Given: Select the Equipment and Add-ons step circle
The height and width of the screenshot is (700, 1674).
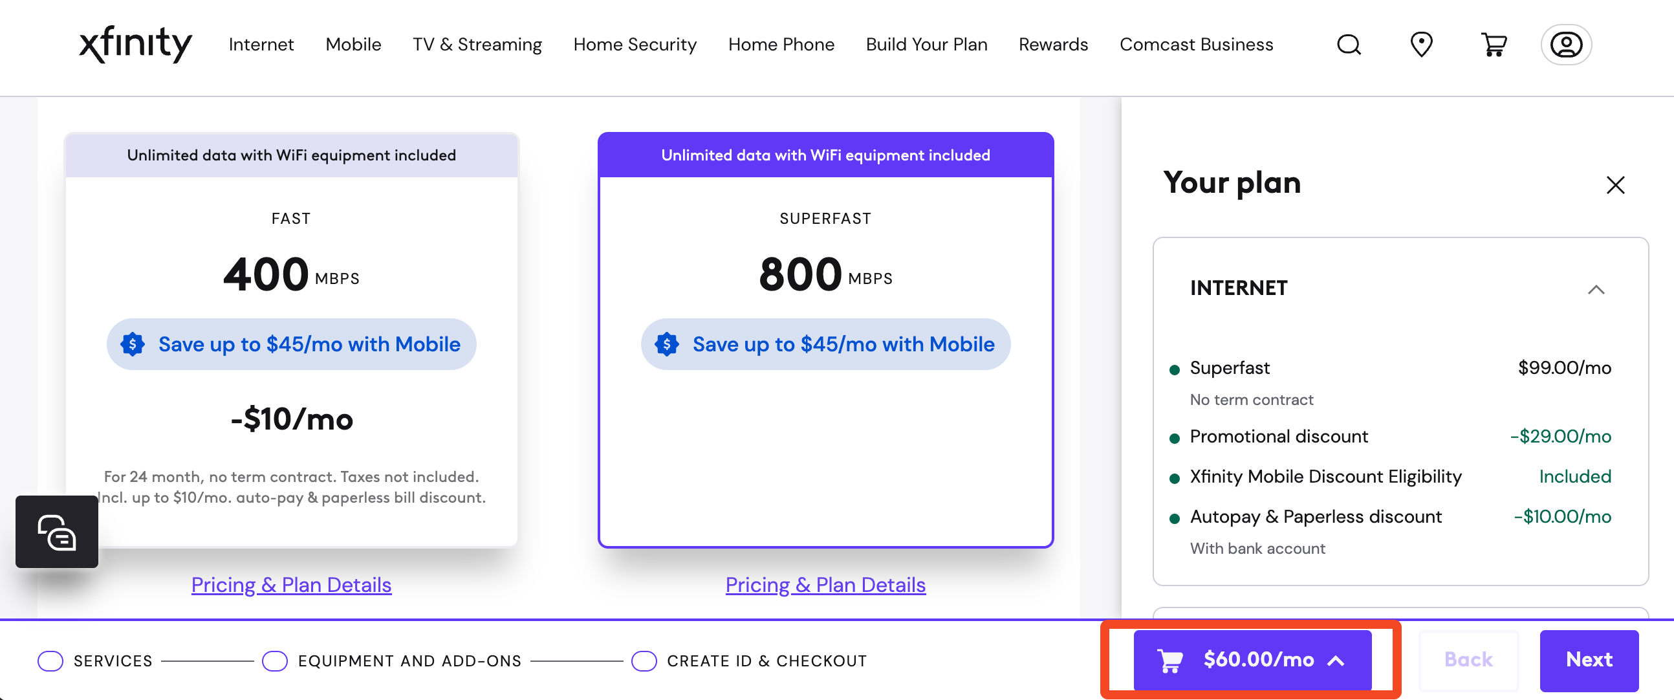Looking at the screenshot, I should coord(275,661).
